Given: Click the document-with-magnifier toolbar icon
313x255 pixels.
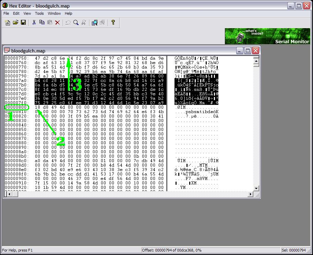Looking at the screenshot, I should tap(94, 23).
